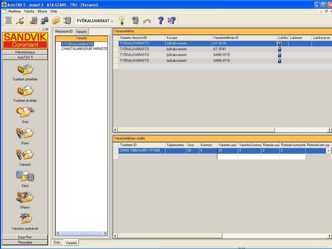The height and width of the screenshot is (249, 332).
Task: Select 1 TYÖKALUVARASTO tree item
Action: coord(77,44)
